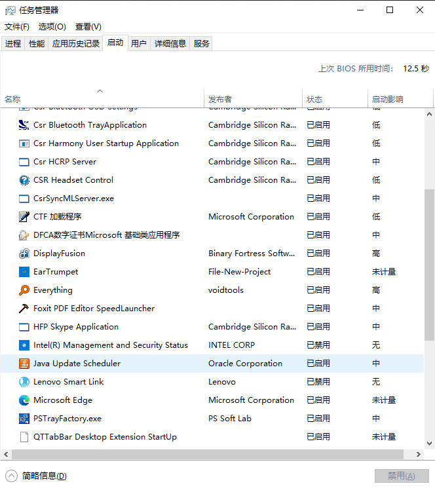
Task: Click the Oracle Corporation publisher cell
Action: [x=246, y=364]
